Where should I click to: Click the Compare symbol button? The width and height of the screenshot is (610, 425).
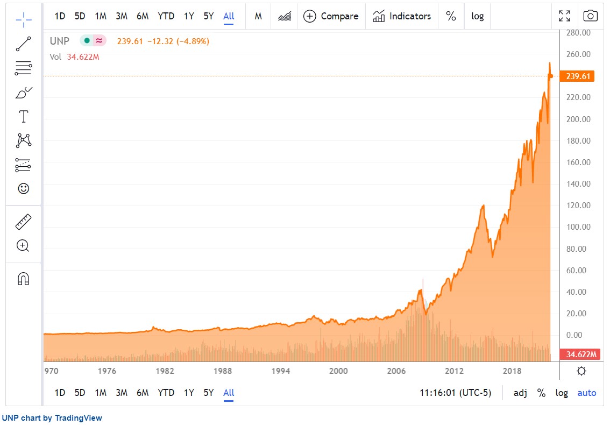pyautogui.click(x=331, y=16)
